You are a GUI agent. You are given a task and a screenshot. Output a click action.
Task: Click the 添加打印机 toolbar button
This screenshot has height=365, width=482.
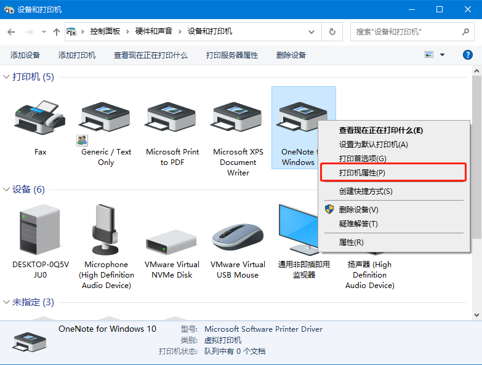click(77, 55)
